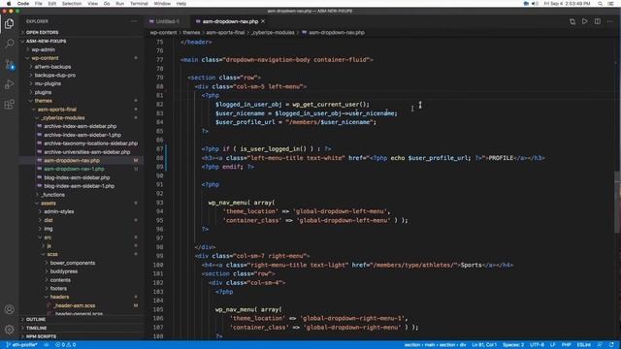621x349 pixels.
Task: Click the volume icon in menu bar
Action: point(535,4)
